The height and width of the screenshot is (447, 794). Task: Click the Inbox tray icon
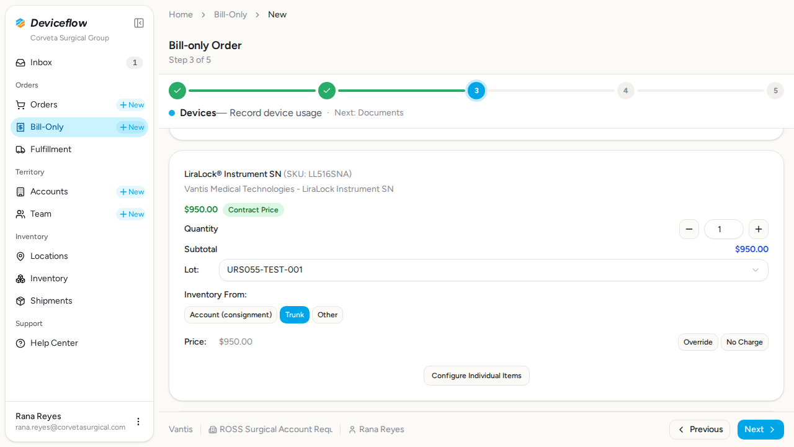[20, 63]
